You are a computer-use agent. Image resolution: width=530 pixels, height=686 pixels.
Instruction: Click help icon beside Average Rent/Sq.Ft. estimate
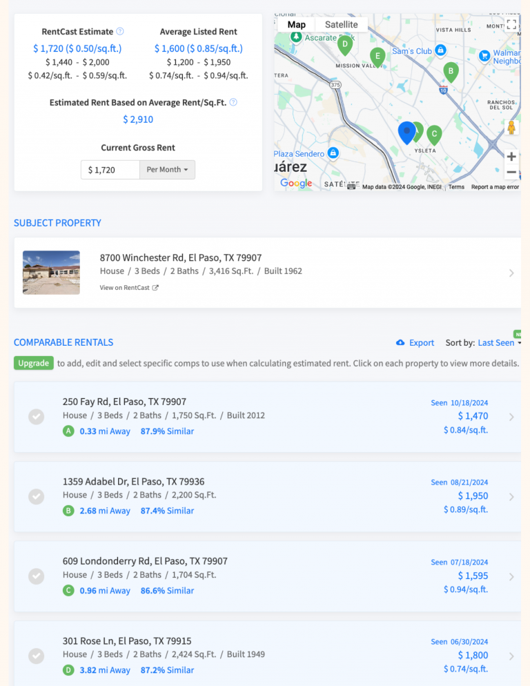[x=233, y=102]
